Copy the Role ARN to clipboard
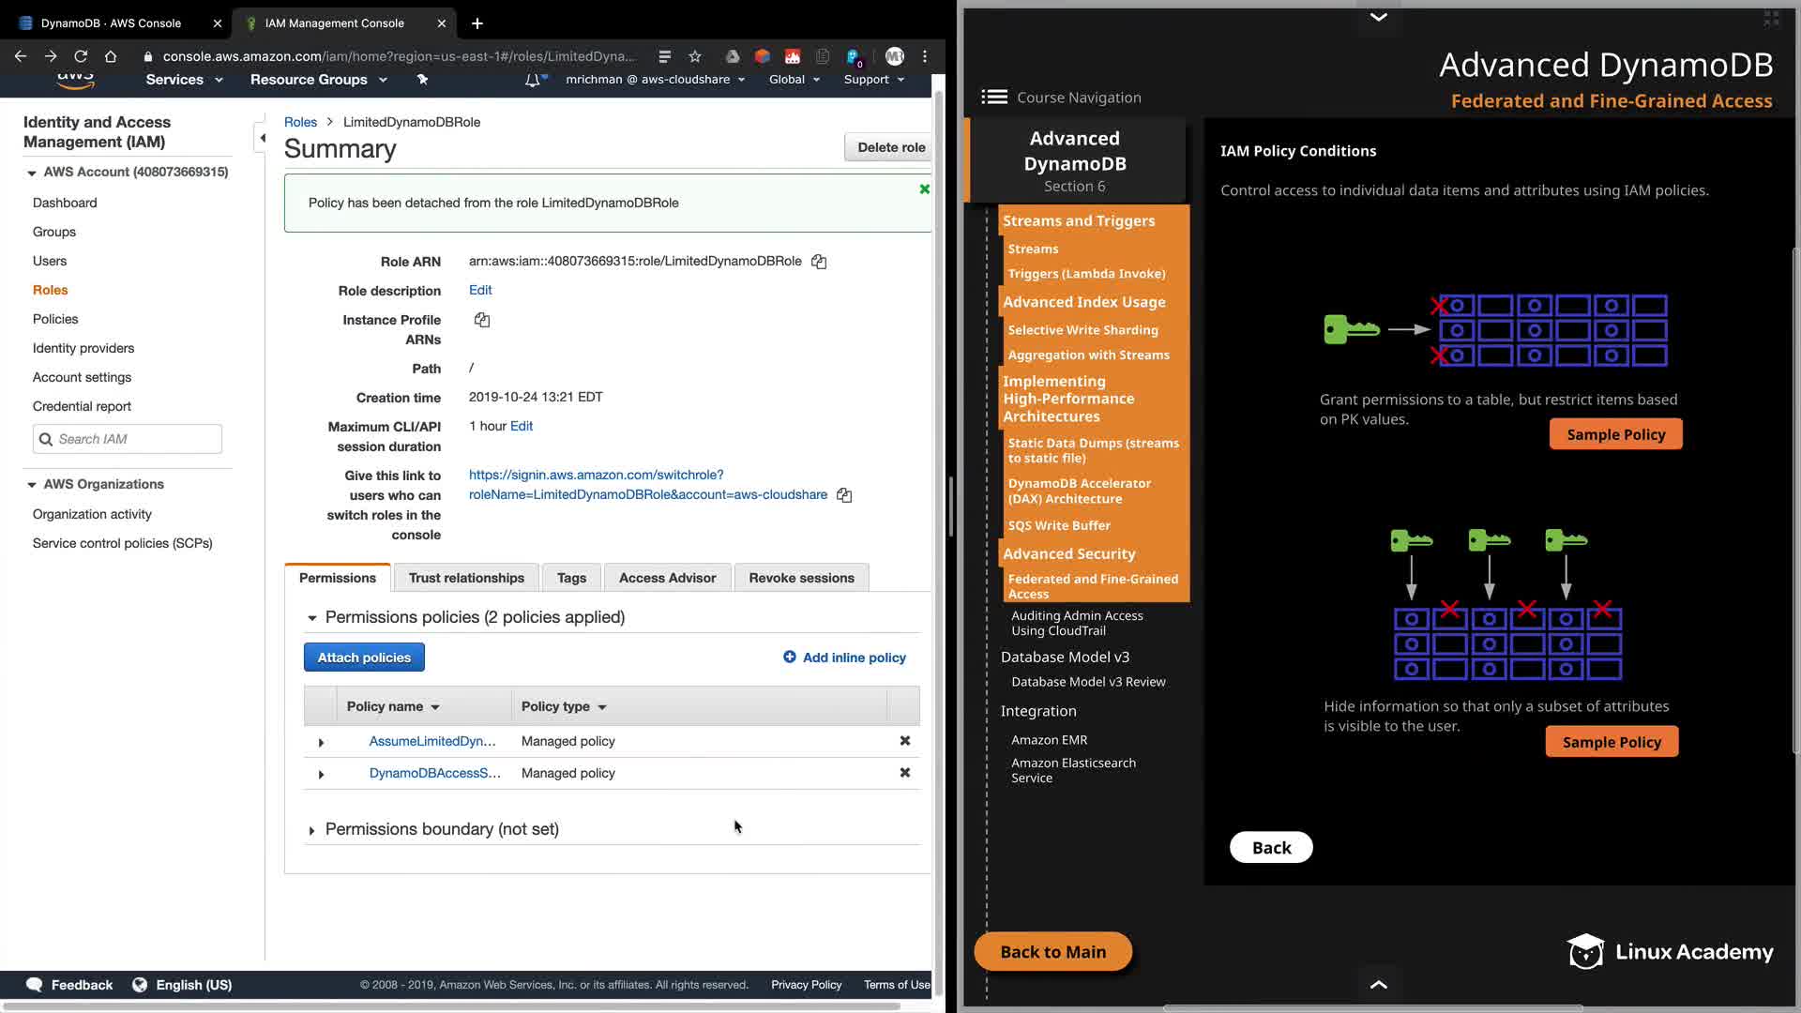This screenshot has width=1801, height=1013. click(819, 262)
